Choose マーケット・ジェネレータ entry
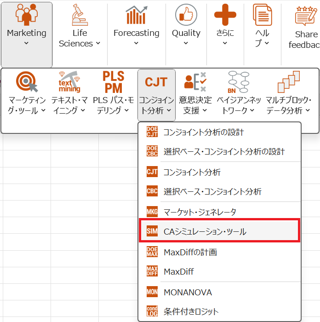320x322 pixels. (200, 212)
